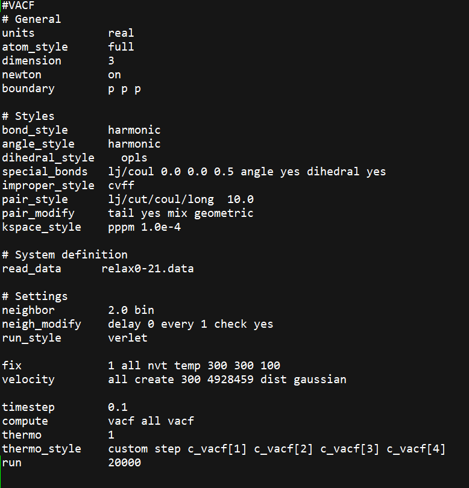
Task: Click the dihedral_style 'opls' value
Action: [134, 158]
